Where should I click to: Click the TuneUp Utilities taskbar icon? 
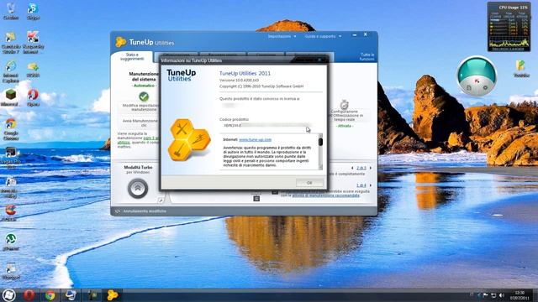[x=112, y=294]
